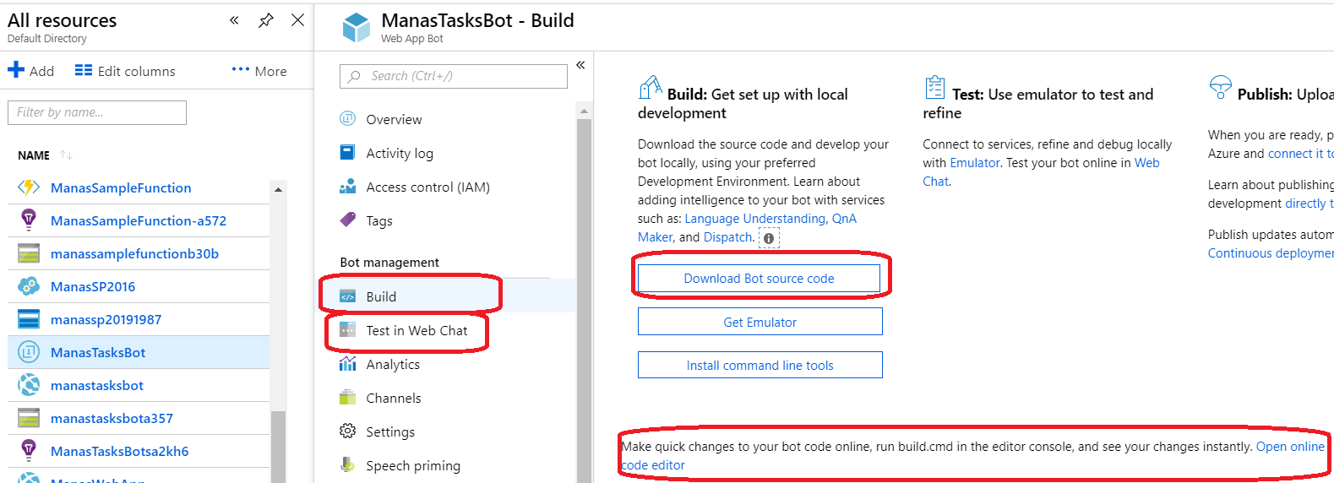Viewport: 1334px width, 483px height.
Task: Click the icon next to manassp20191987
Action: point(29,319)
